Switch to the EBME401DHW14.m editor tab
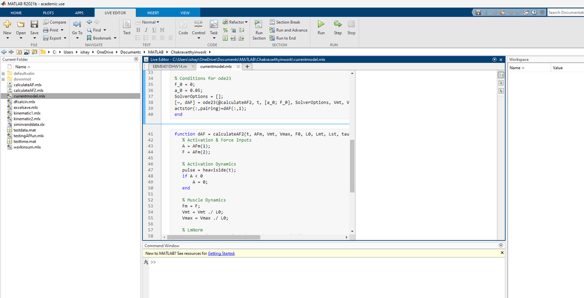This screenshot has height=298, width=584. click(169, 66)
